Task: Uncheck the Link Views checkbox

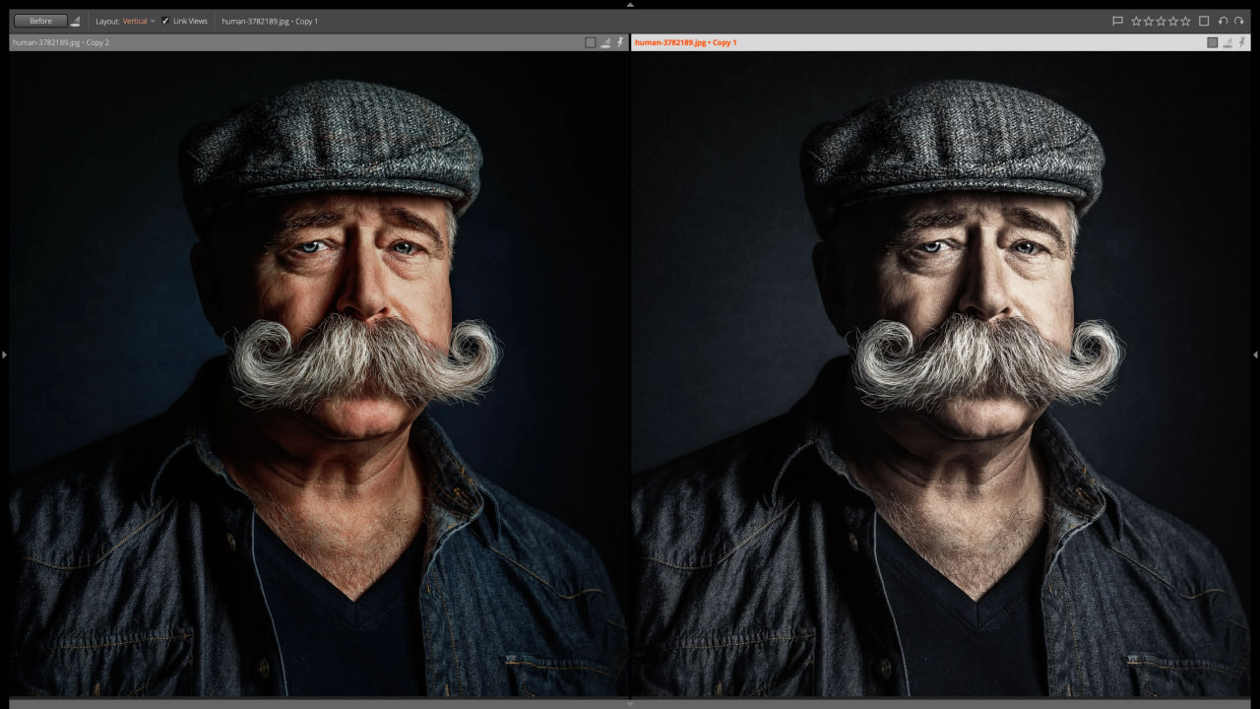Action: click(165, 21)
